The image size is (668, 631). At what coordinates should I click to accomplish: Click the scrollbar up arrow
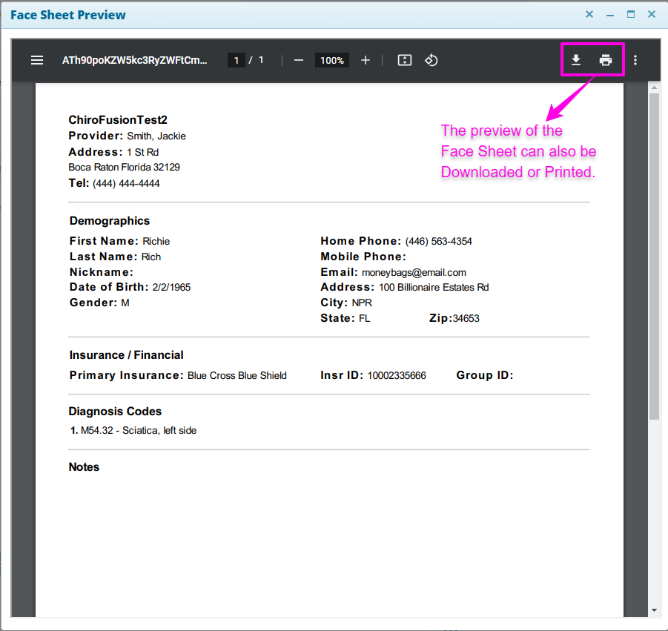point(654,87)
